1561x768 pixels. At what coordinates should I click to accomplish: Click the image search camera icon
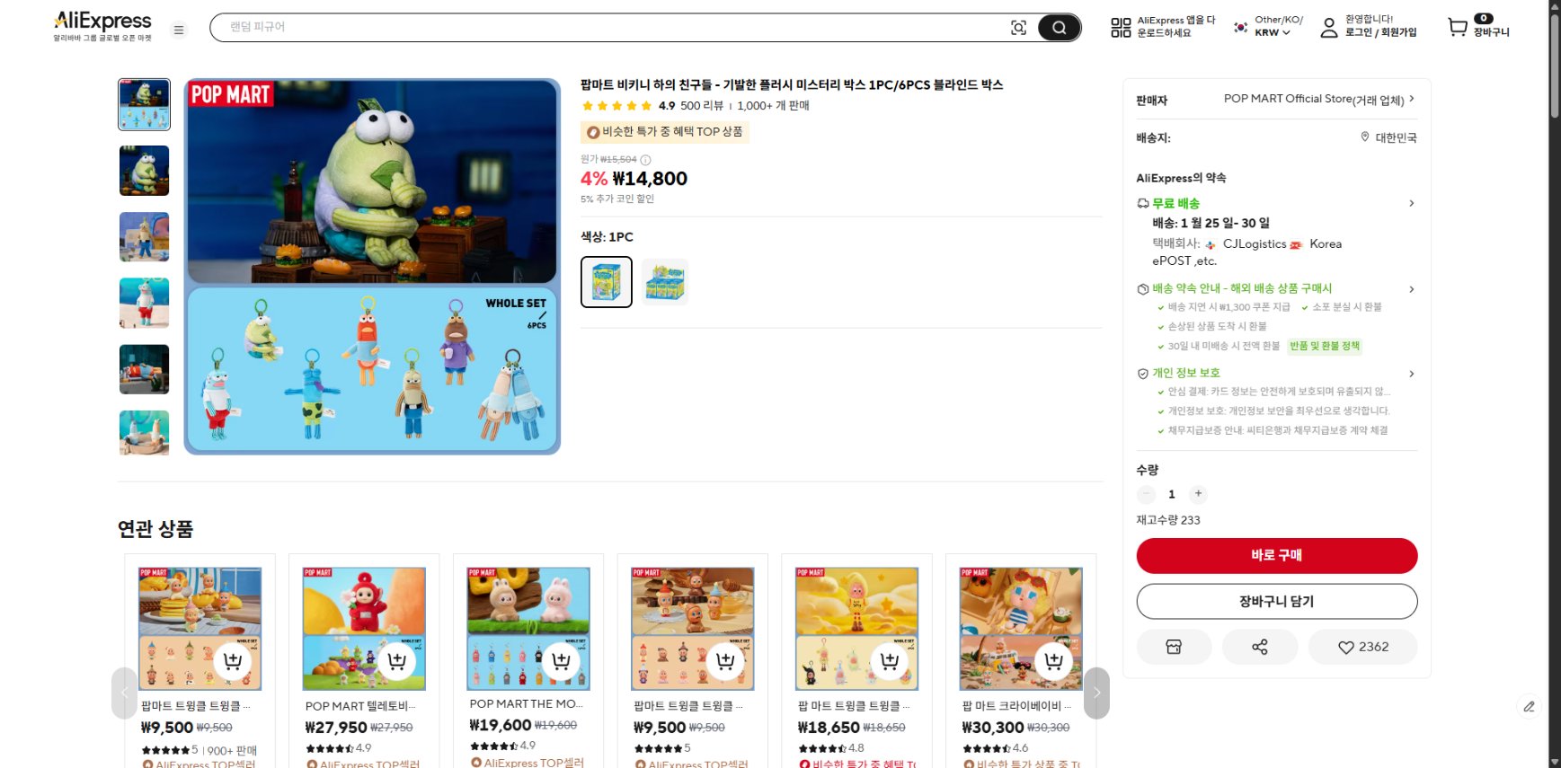click(x=1018, y=28)
